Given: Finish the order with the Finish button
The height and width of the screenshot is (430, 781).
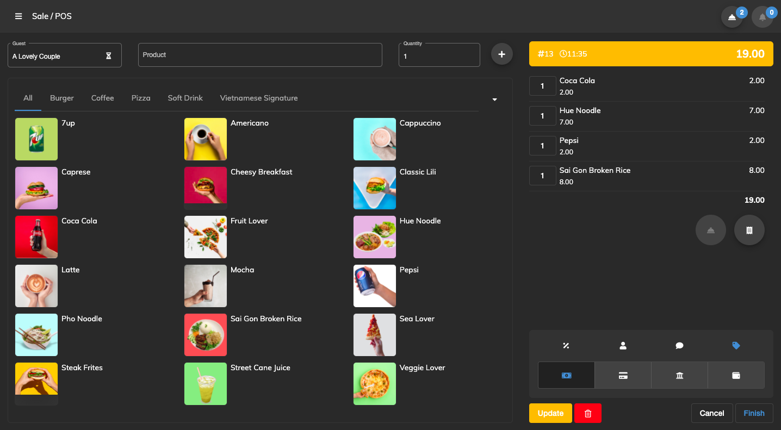Looking at the screenshot, I should [x=754, y=413].
